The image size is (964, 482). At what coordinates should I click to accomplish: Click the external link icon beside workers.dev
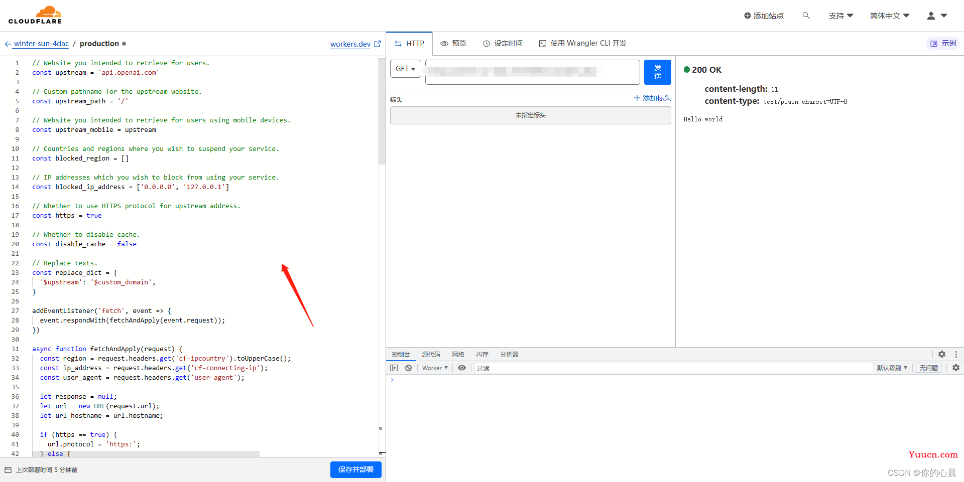pyautogui.click(x=378, y=44)
